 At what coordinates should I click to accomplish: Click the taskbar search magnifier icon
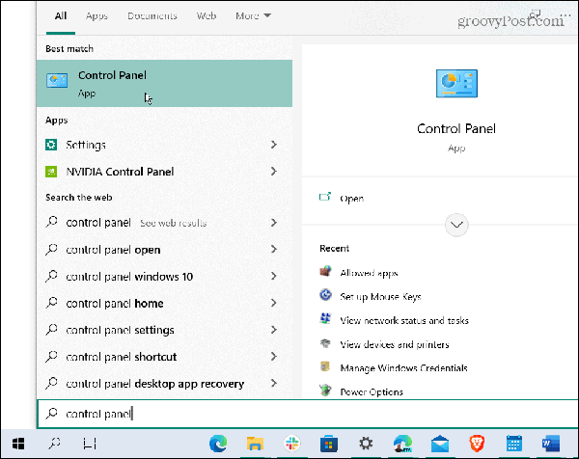pos(54,444)
